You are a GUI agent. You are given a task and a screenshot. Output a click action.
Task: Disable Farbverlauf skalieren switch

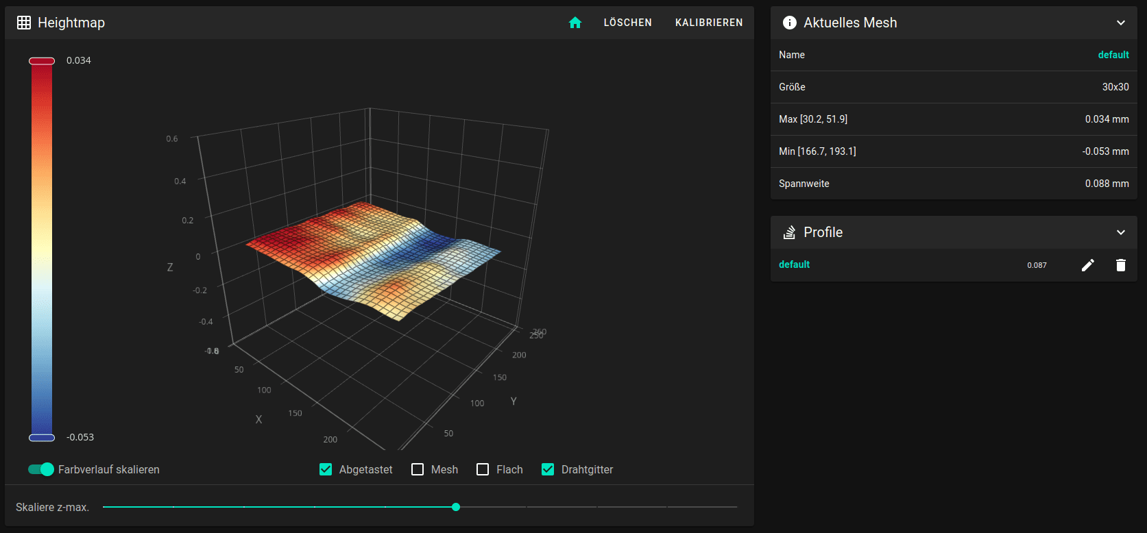pos(41,469)
